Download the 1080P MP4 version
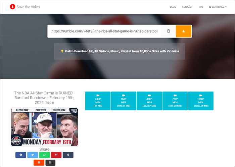 (201, 101)
